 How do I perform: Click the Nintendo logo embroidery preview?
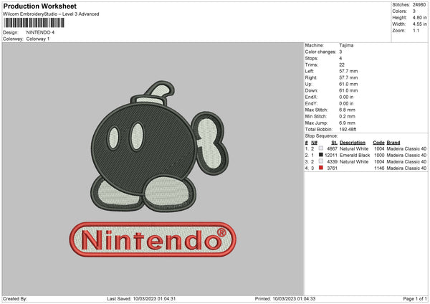[153, 239]
